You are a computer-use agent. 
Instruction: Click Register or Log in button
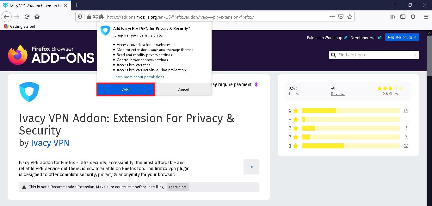click(x=402, y=37)
